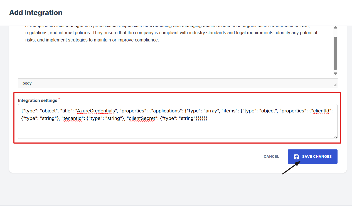Click the rich text editor resize grip
Image resolution: width=352 pixels, height=207 pixels.
coord(335,85)
